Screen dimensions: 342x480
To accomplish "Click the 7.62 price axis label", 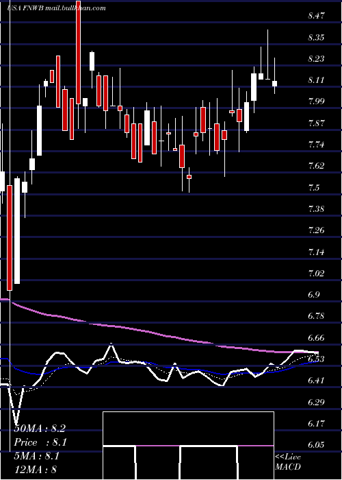I will tap(316, 166).
